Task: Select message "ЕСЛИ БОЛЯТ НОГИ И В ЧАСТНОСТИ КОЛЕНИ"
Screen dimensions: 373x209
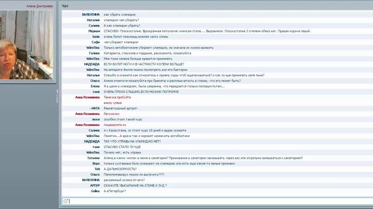Action: click(144, 64)
